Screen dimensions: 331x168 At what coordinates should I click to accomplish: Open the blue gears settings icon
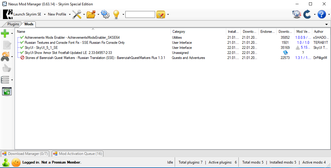pos(105,14)
